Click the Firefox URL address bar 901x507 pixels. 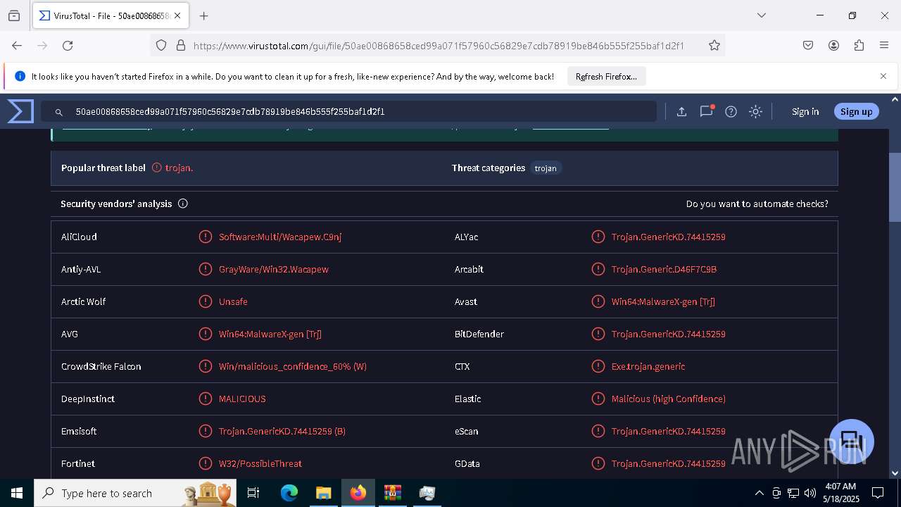pyautogui.click(x=436, y=45)
